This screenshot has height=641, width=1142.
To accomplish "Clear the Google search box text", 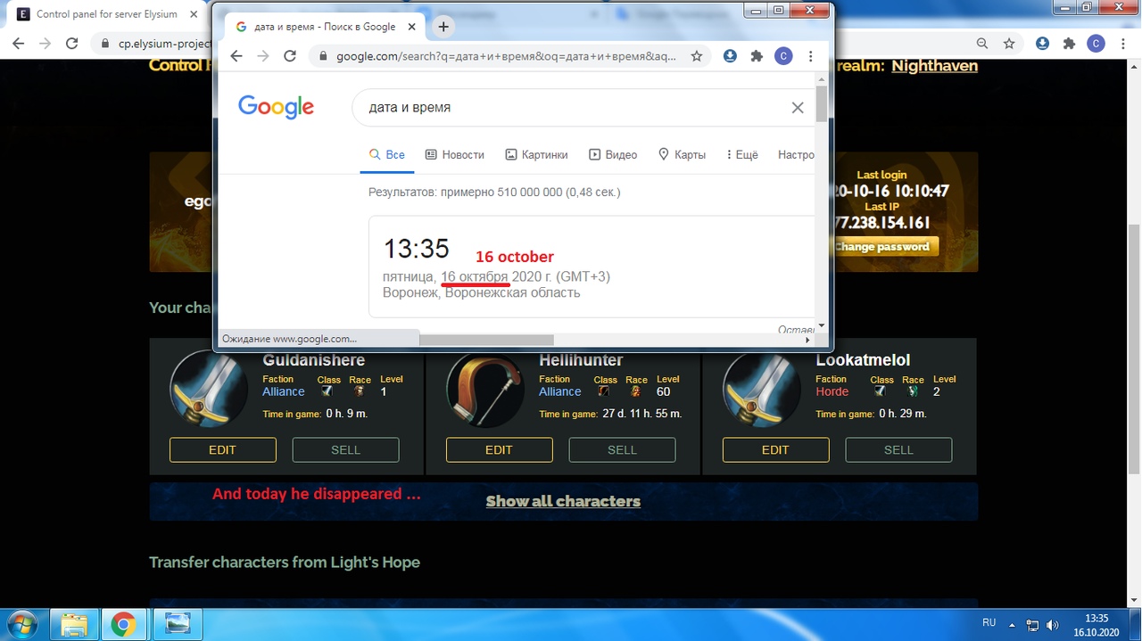I will (x=798, y=108).
